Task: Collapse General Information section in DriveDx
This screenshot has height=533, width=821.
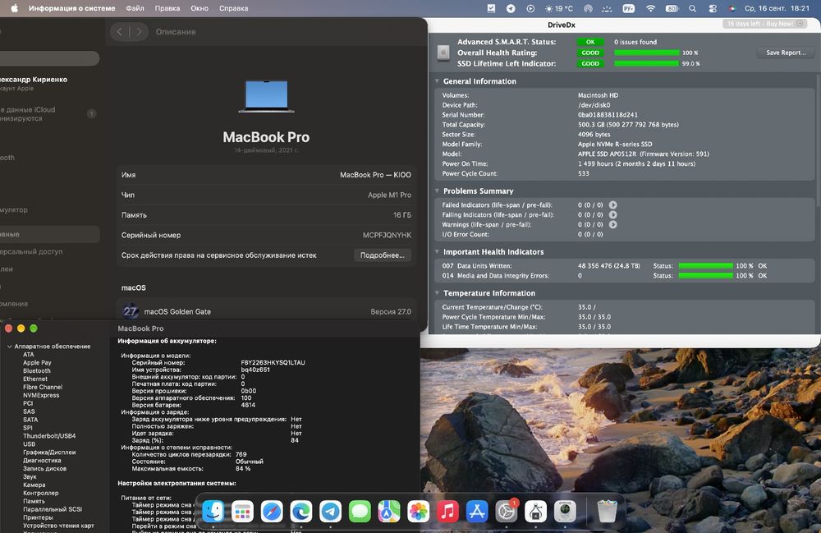Action: [438, 81]
